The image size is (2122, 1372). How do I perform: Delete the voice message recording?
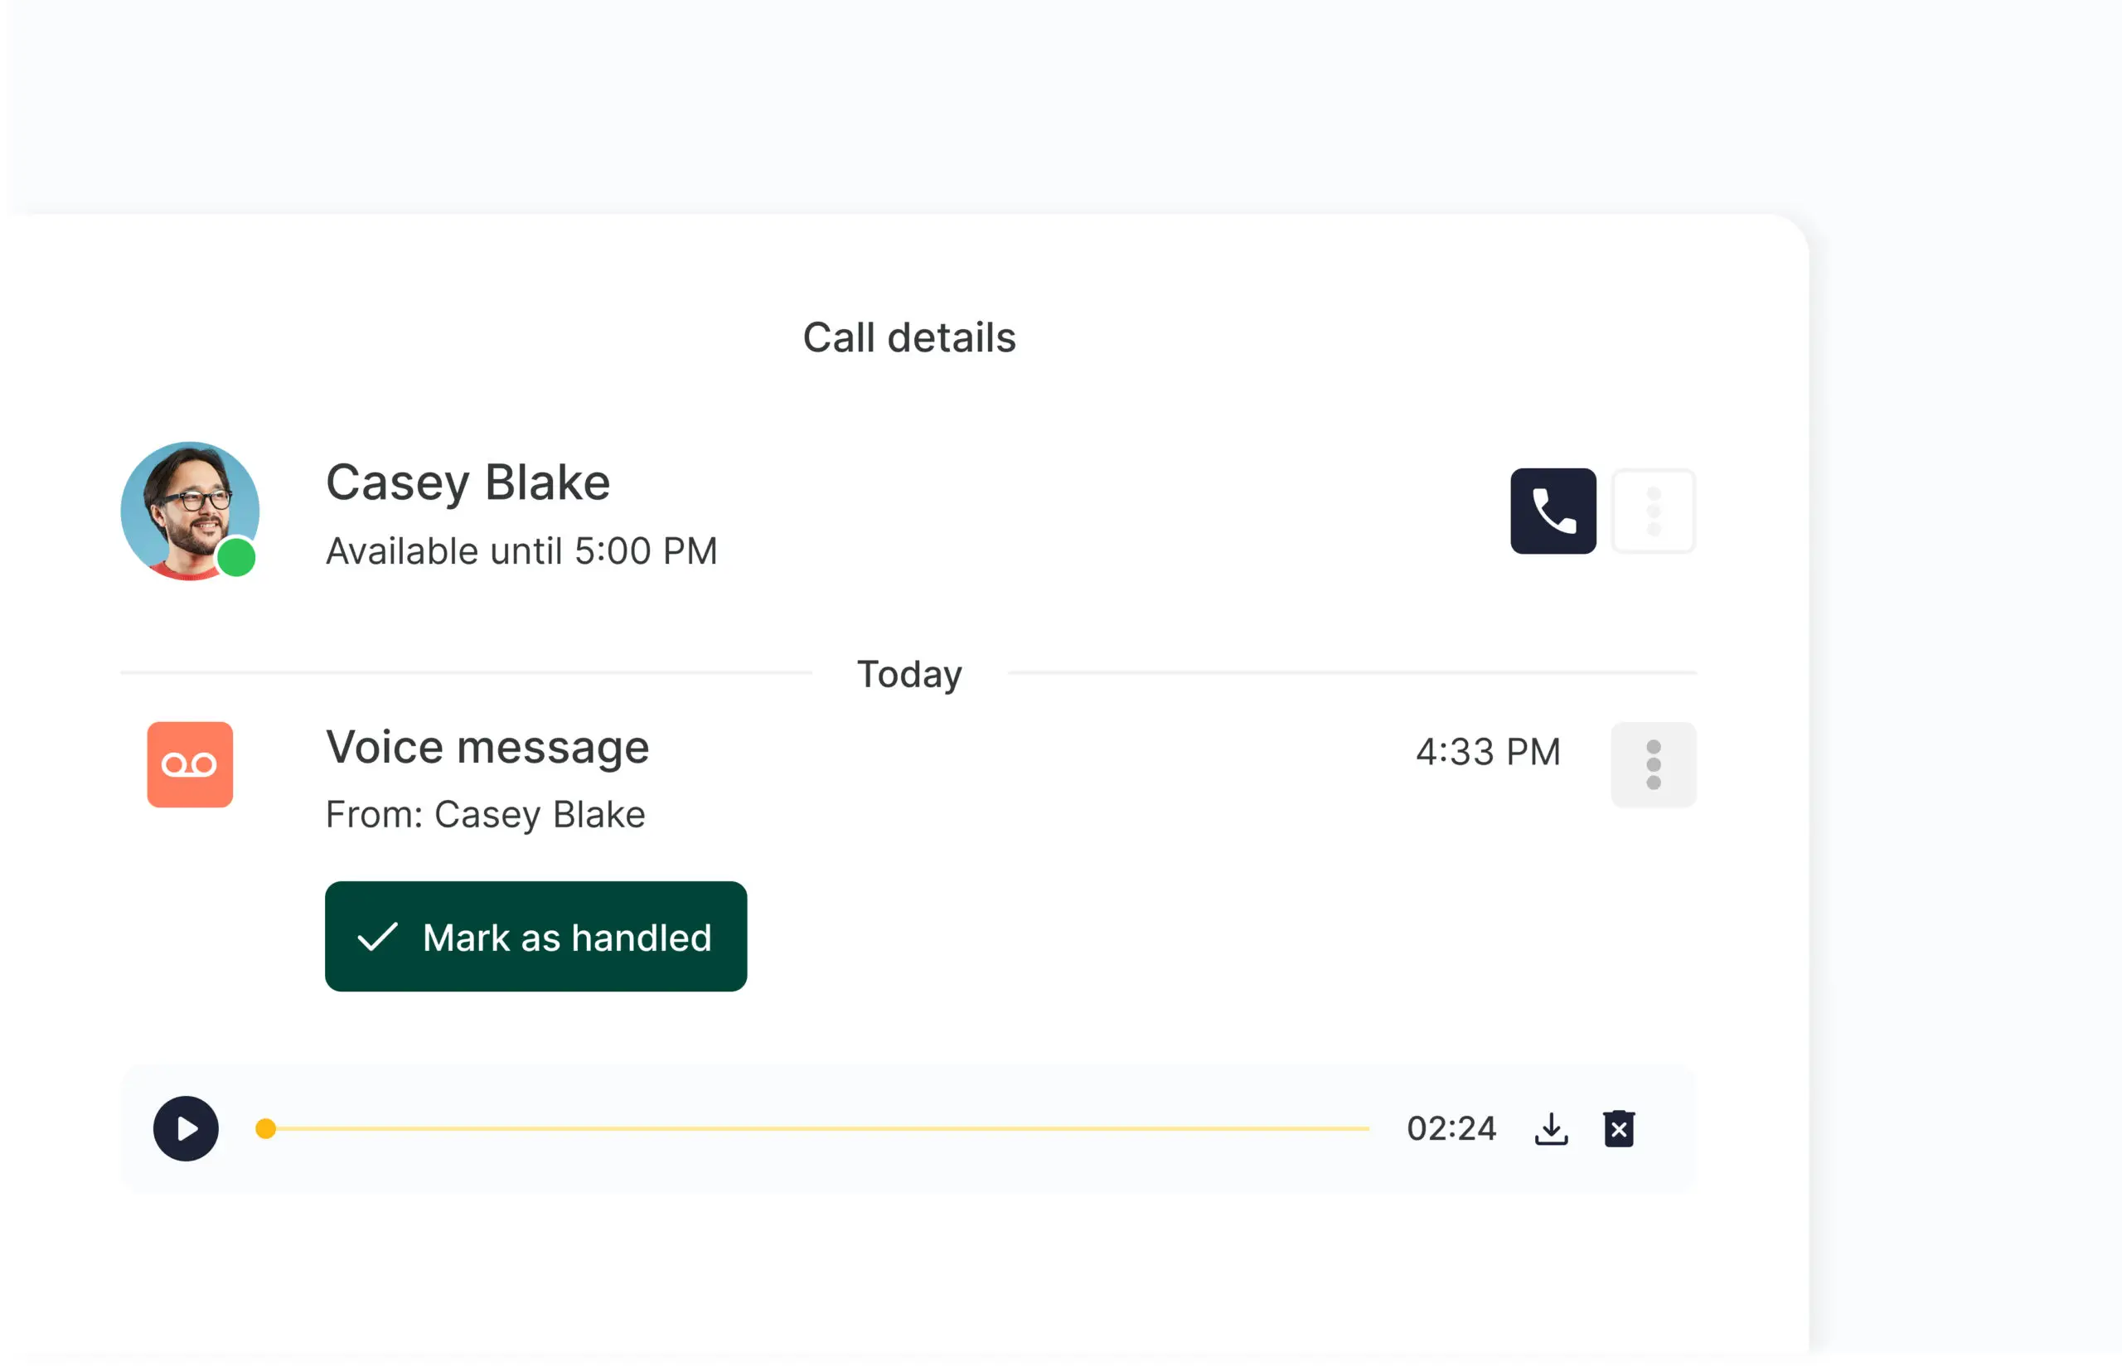click(x=1618, y=1128)
